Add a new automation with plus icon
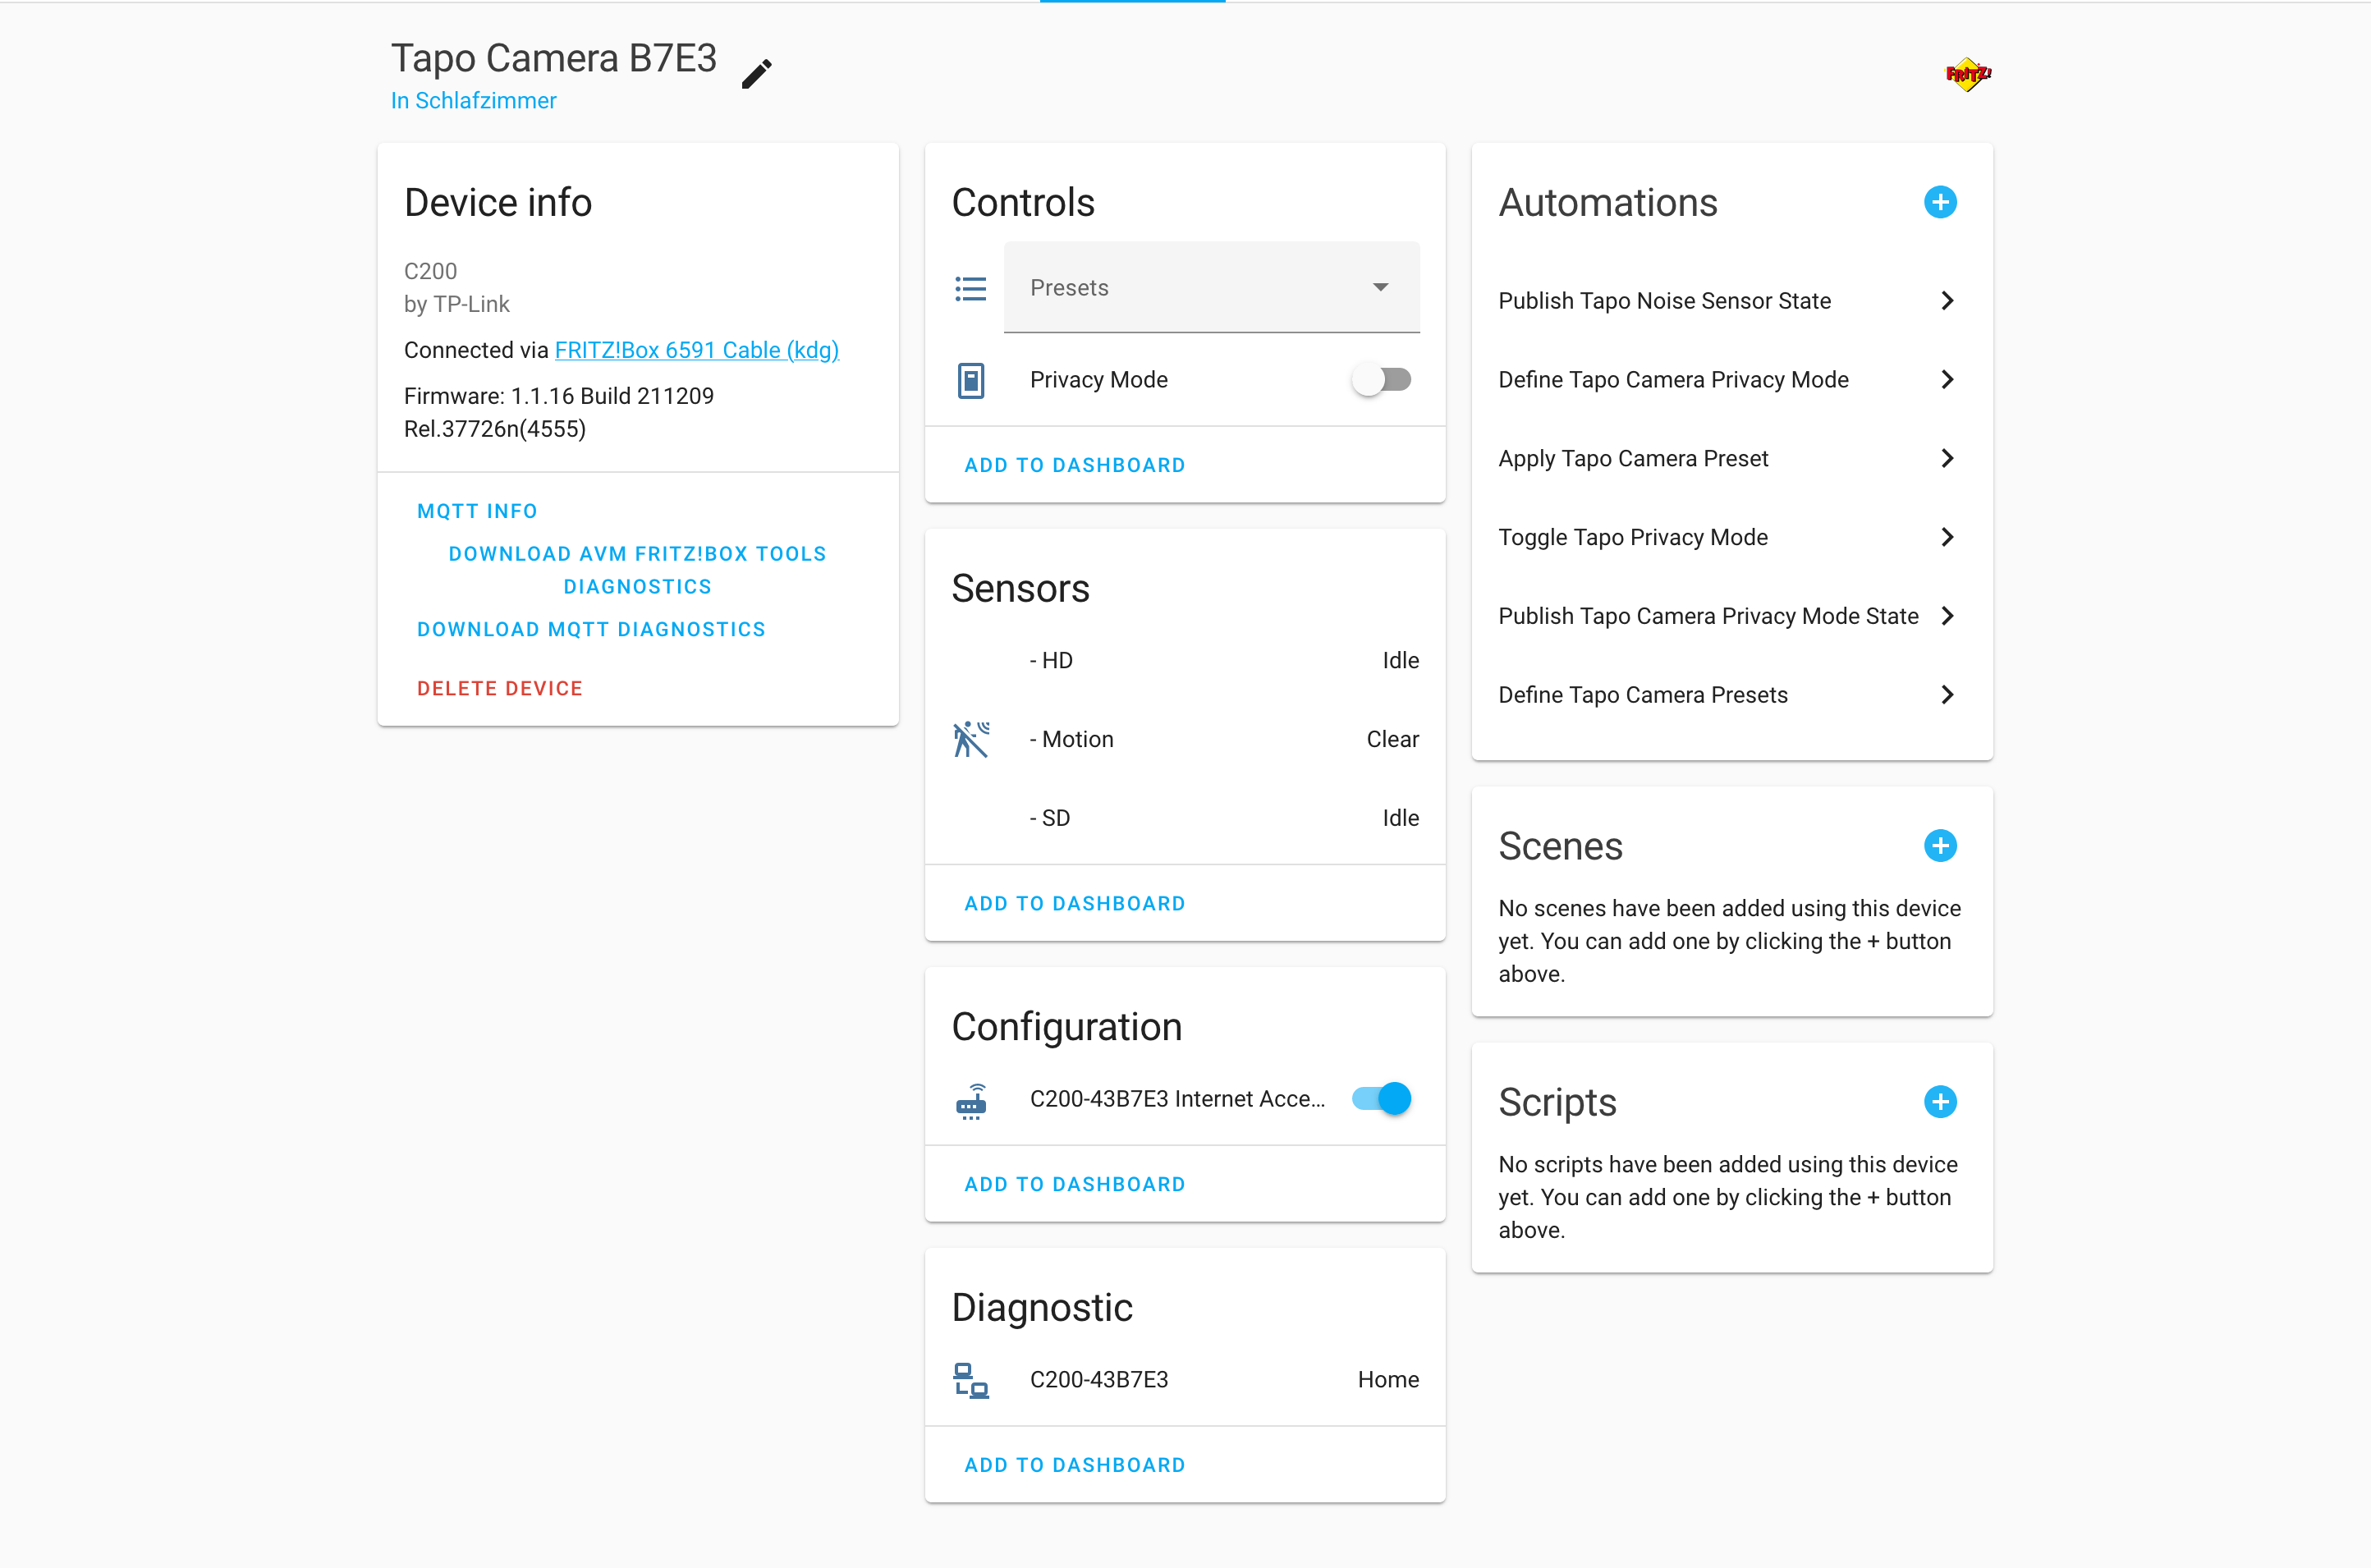Image resolution: width=2371 pixels, height=1568 pixels. click(1939, 203)
